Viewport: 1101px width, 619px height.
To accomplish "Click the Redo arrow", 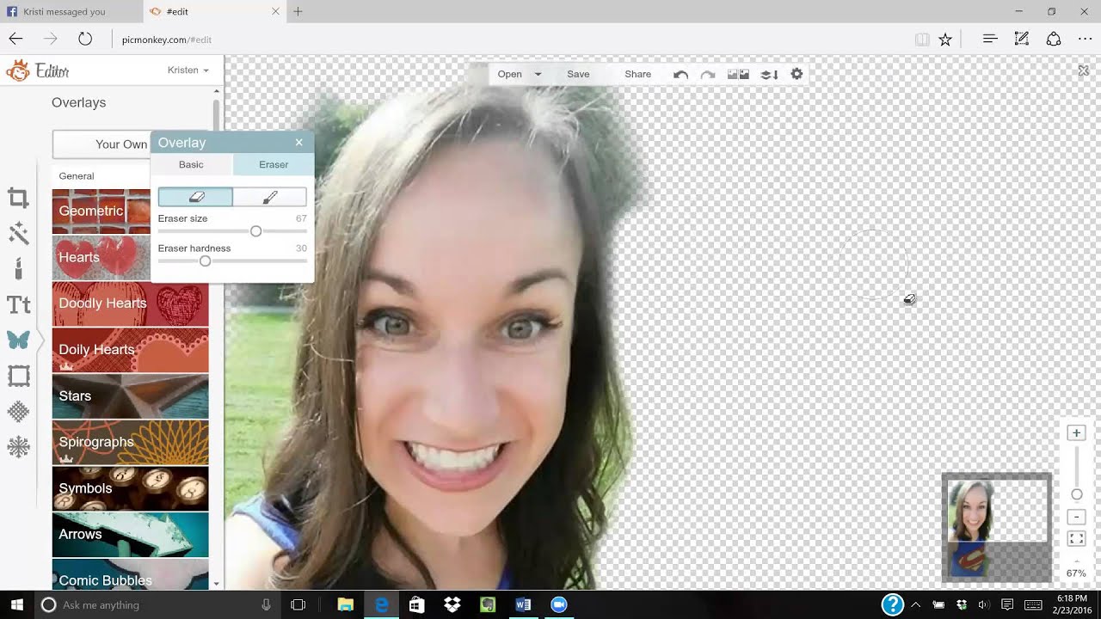I will coord(708,74).
